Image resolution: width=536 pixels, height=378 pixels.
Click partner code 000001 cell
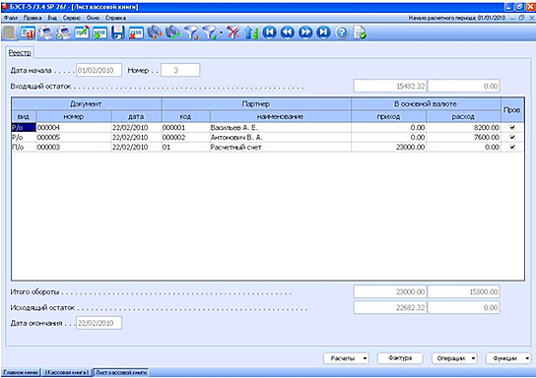click(x=185, y=127)
